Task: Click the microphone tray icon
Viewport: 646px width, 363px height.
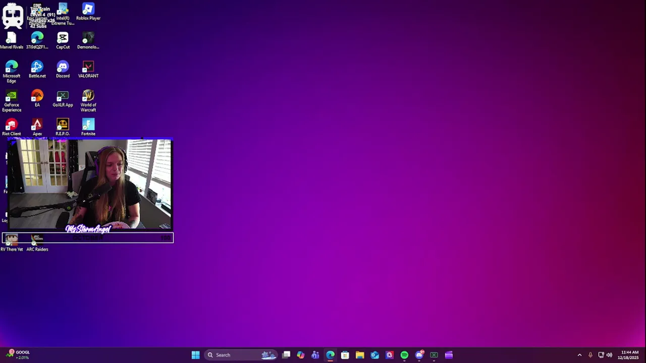Action: click(590, 355)
